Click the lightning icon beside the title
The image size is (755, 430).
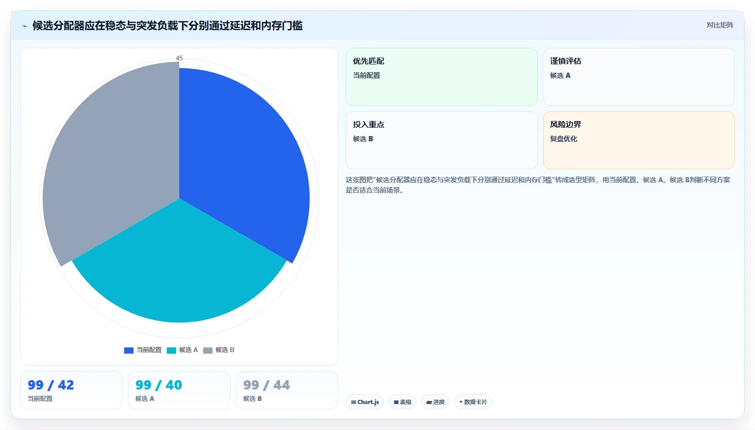point(24,25)
